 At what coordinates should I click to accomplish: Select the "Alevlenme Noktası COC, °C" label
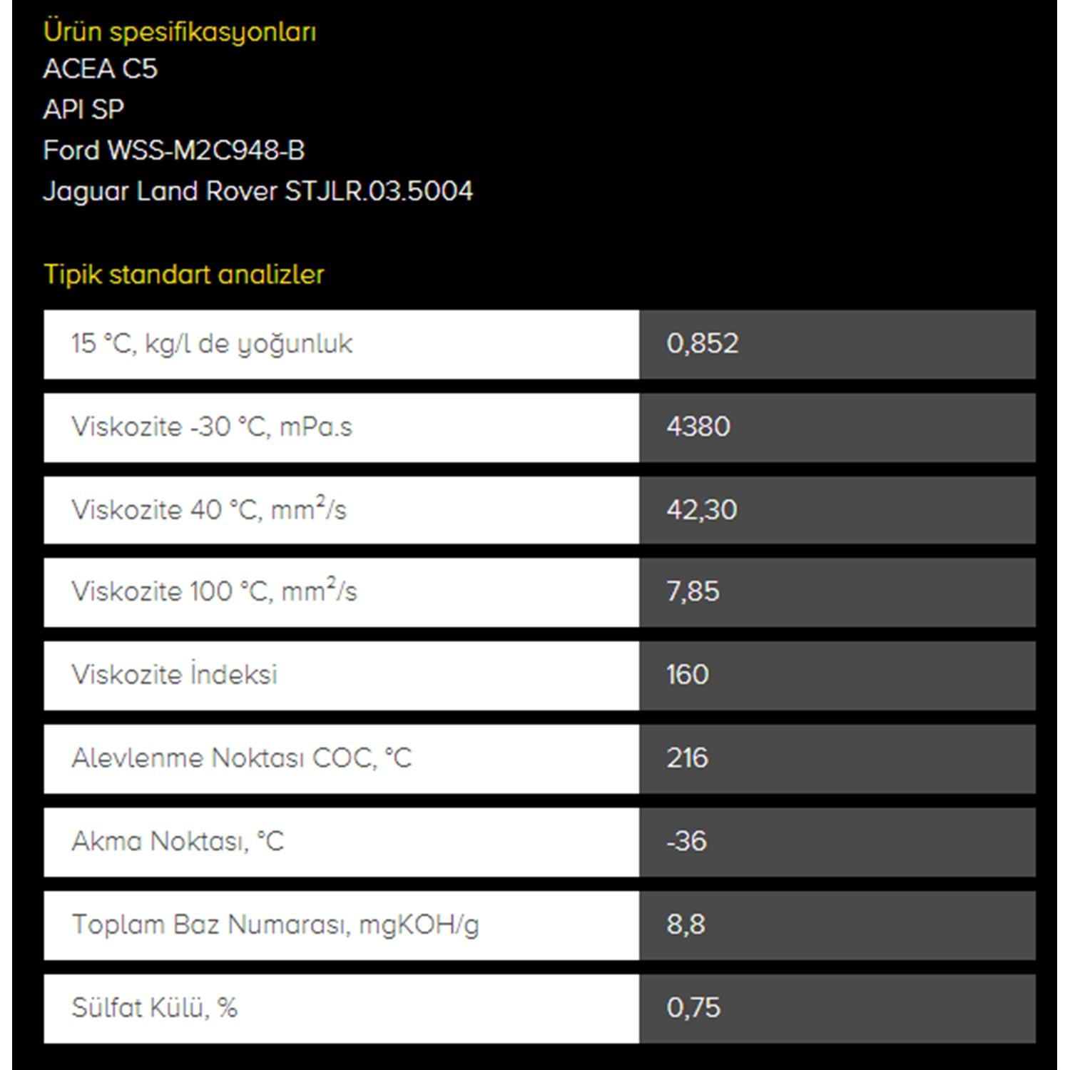[242, 758]
